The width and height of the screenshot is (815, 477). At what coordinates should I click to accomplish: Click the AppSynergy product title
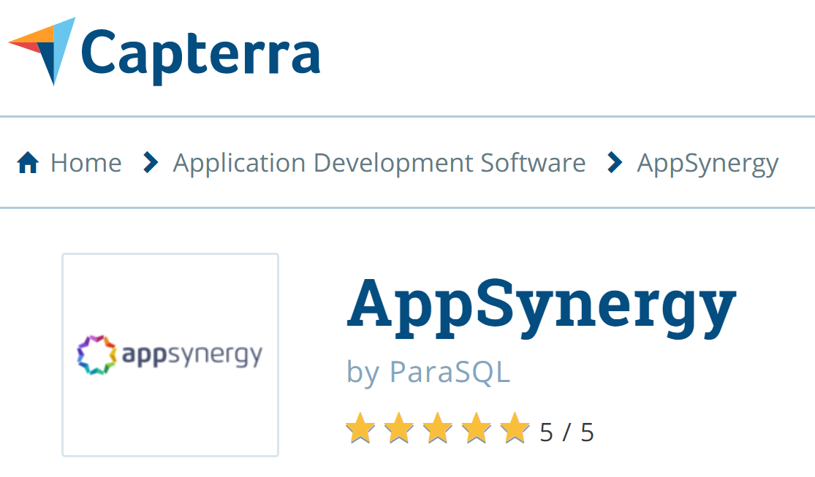(x=542, y=308)
